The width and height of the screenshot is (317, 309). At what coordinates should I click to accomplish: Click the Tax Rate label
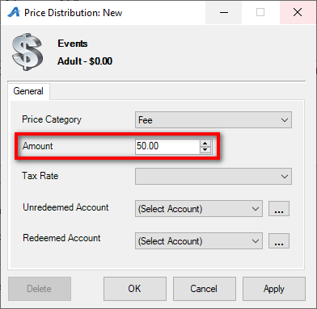coord(40,176)
